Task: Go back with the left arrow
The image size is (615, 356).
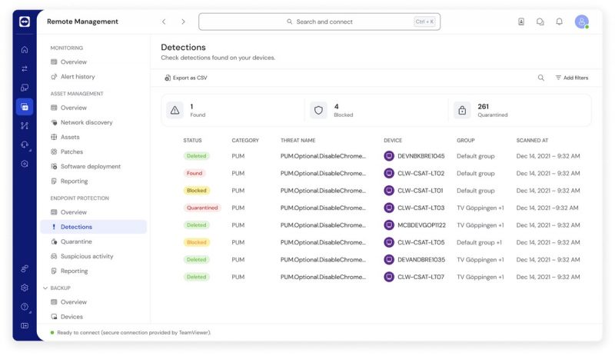Action: tap(164, 22)
